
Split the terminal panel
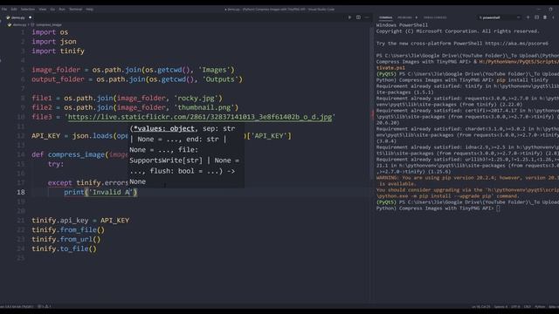[x=536, y=17]
